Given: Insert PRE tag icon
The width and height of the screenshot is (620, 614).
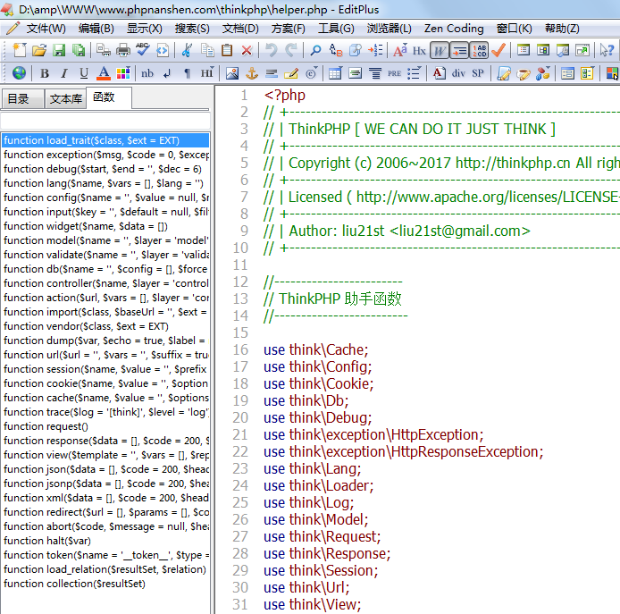Looking at the screenshot, I should [394, 73].
